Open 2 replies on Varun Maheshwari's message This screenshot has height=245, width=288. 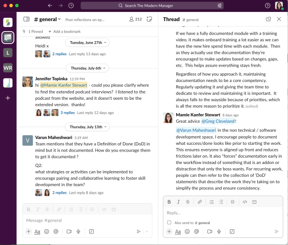coord(60,193)
